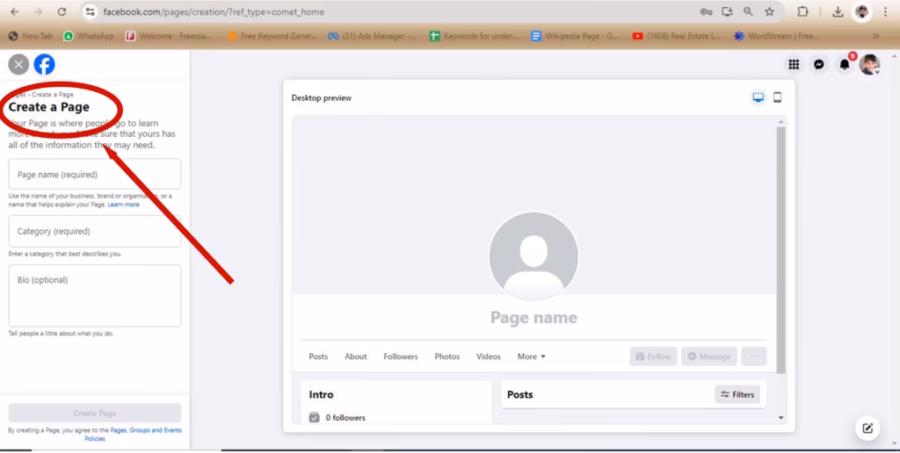Open notifications bell icon
This screenshot has height=453, width=900.
click(x=845, y=64)
